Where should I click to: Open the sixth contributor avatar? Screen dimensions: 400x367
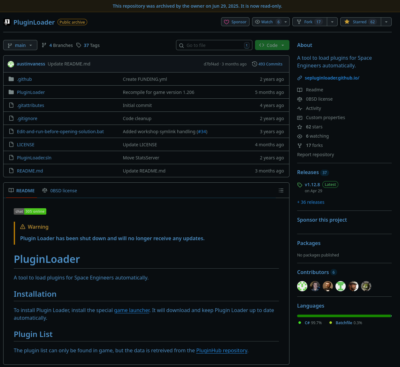click(366, 286)
